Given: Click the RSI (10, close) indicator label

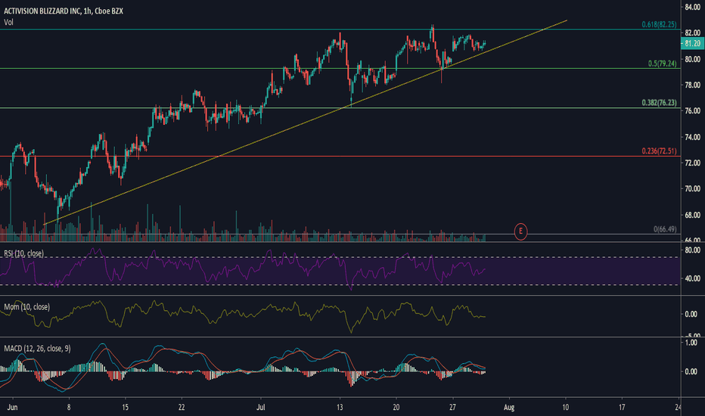Looking at the screenshot, I should [24, 253].
